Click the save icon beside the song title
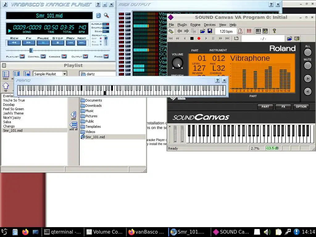This screenshot has height=237, width=316. [98, 15]
